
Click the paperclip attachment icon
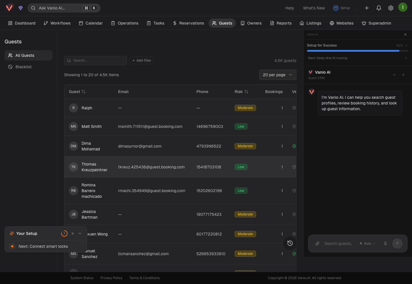[317, 243]
